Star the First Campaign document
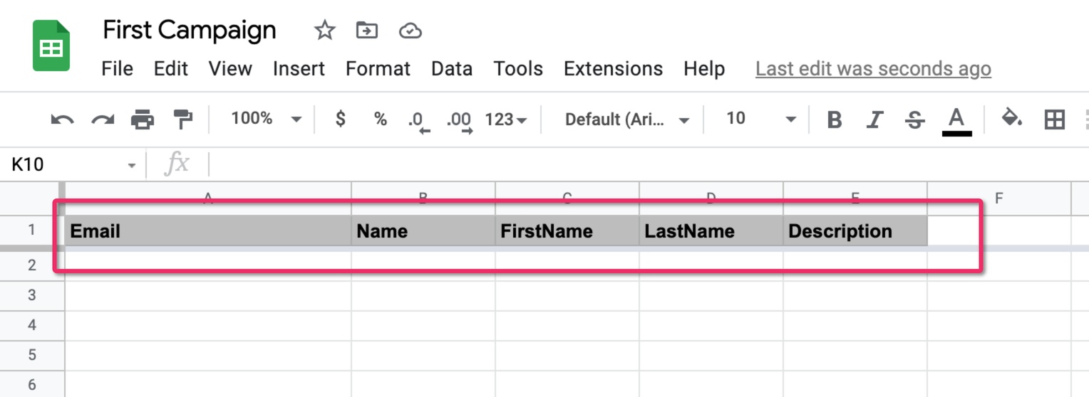The height and width of the screenshot is (397, 1089). pos(324,30)
